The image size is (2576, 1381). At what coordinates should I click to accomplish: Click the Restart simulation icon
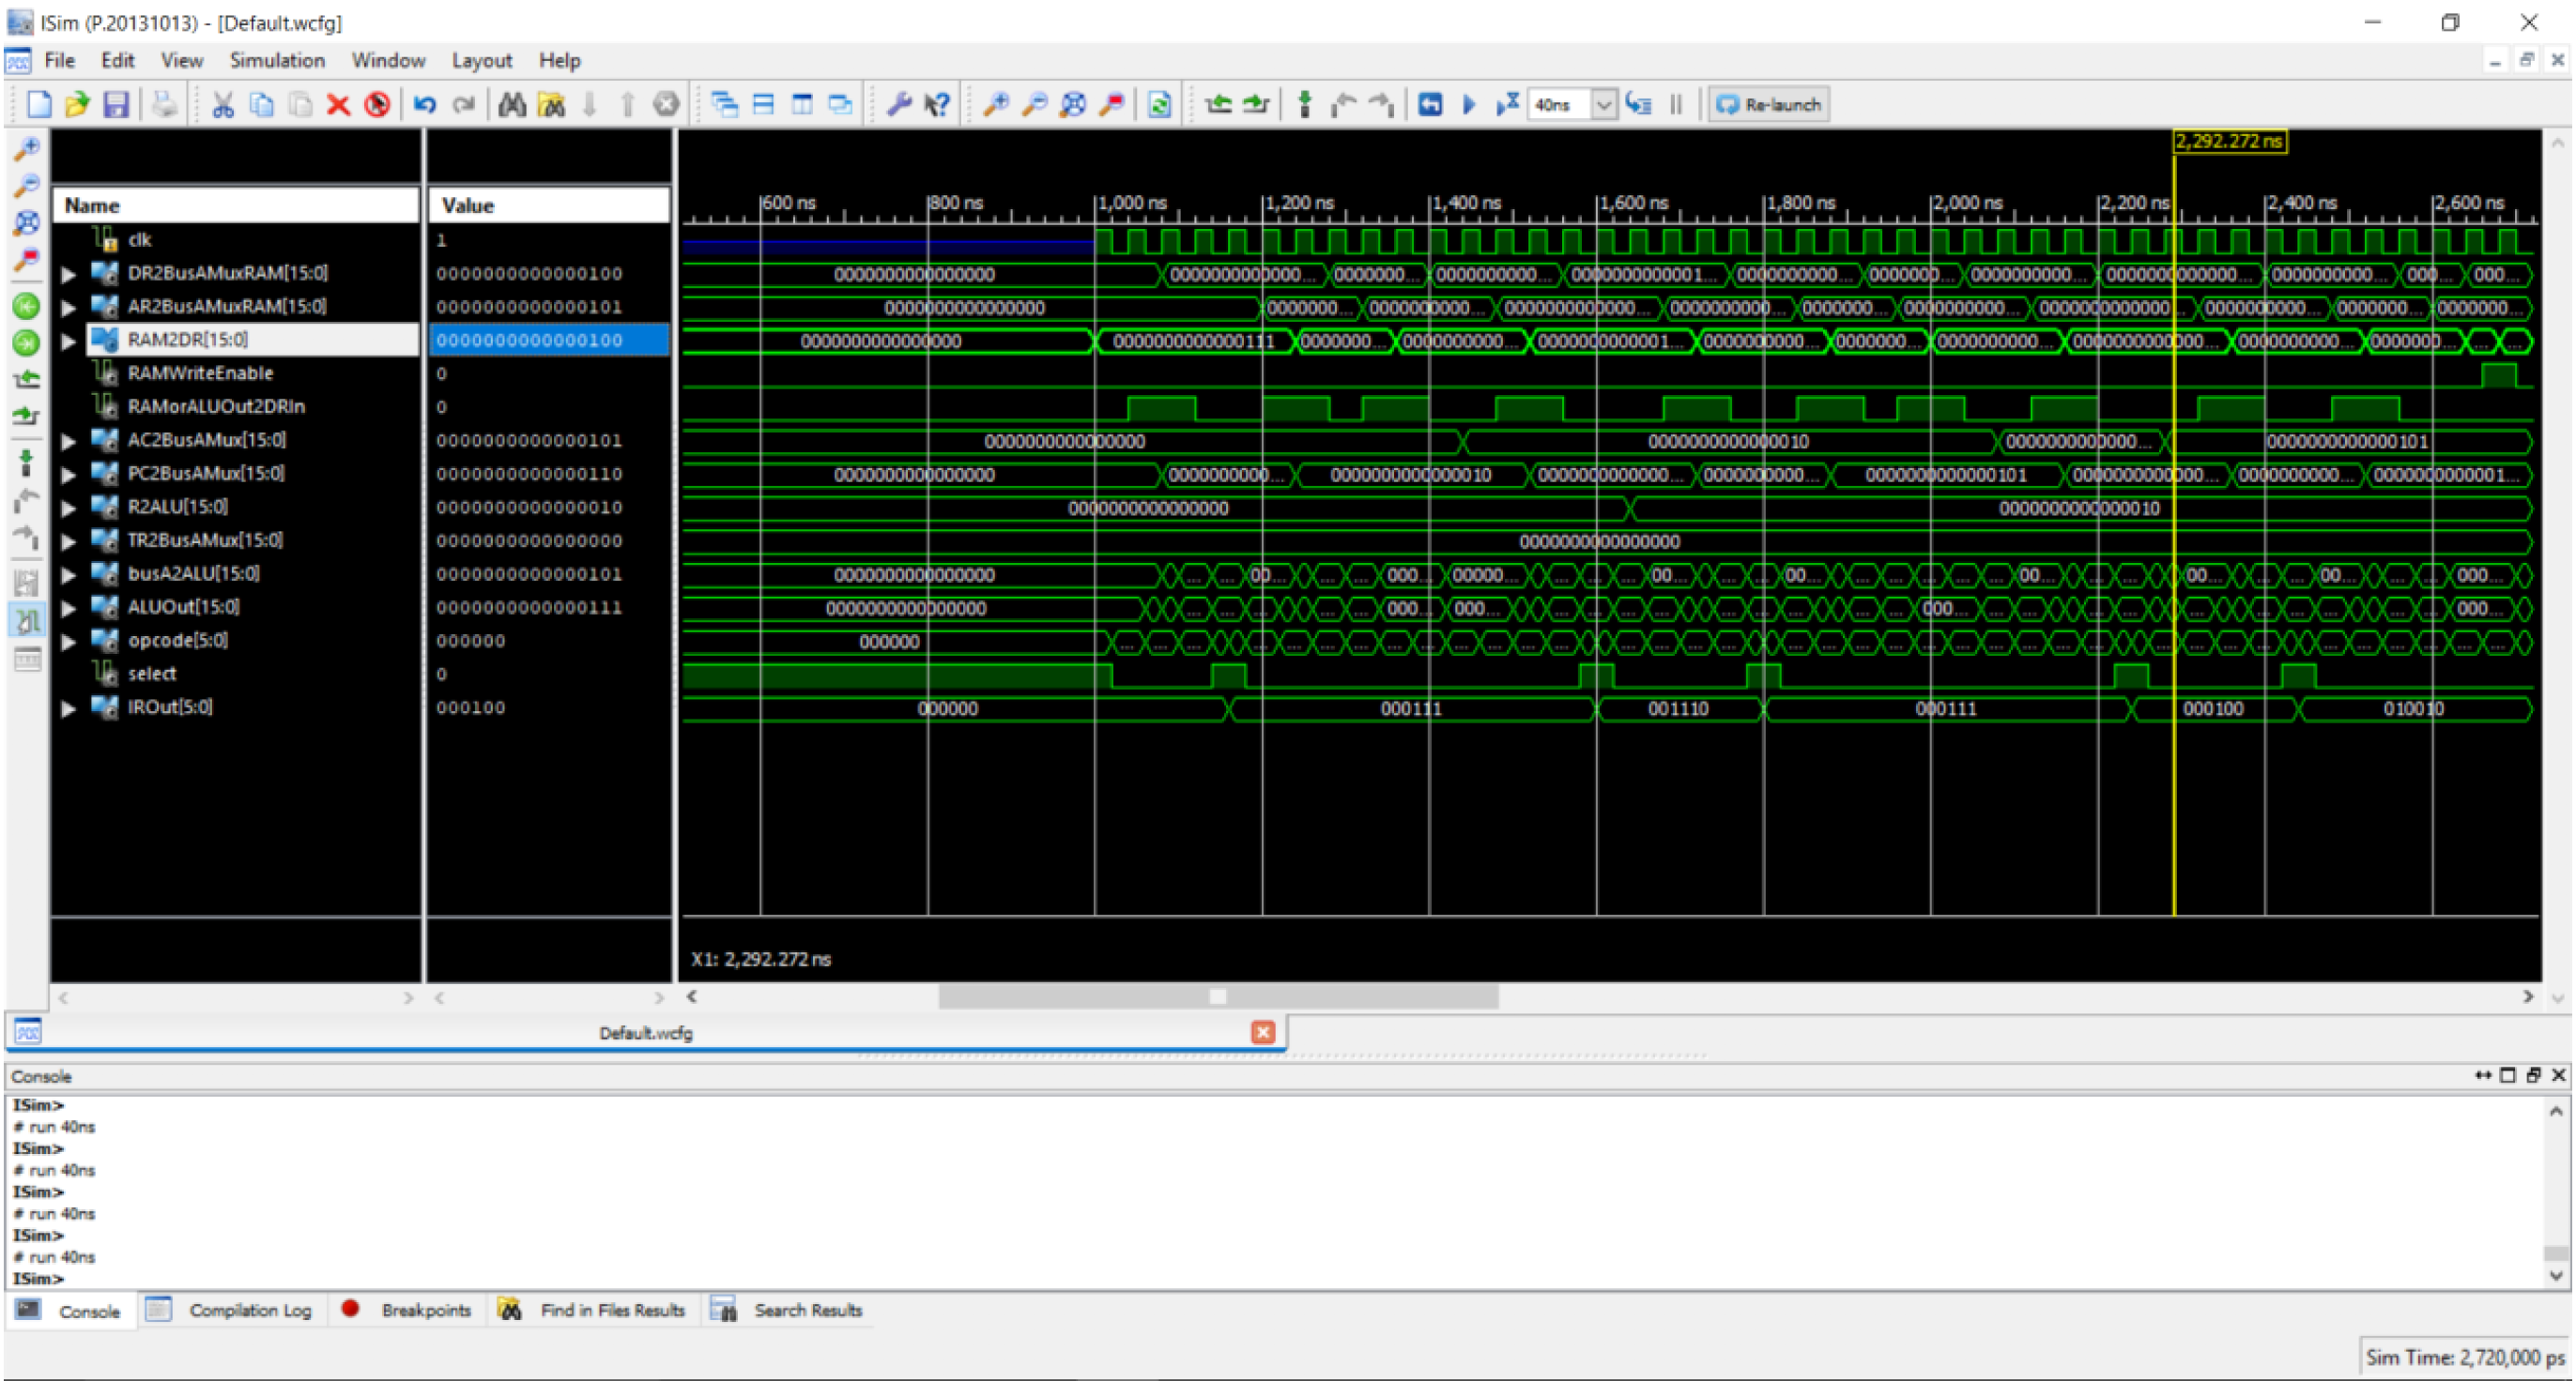[1430, 104]
